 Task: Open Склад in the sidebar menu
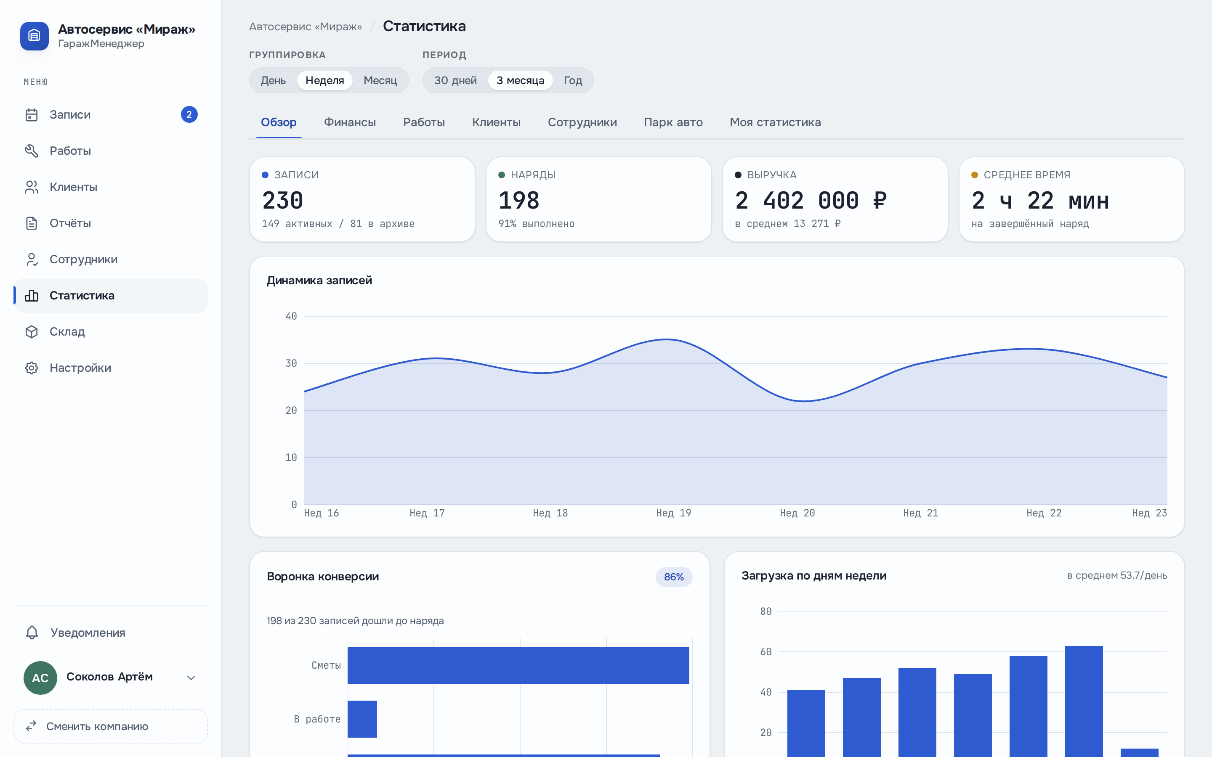click(110, 331)
